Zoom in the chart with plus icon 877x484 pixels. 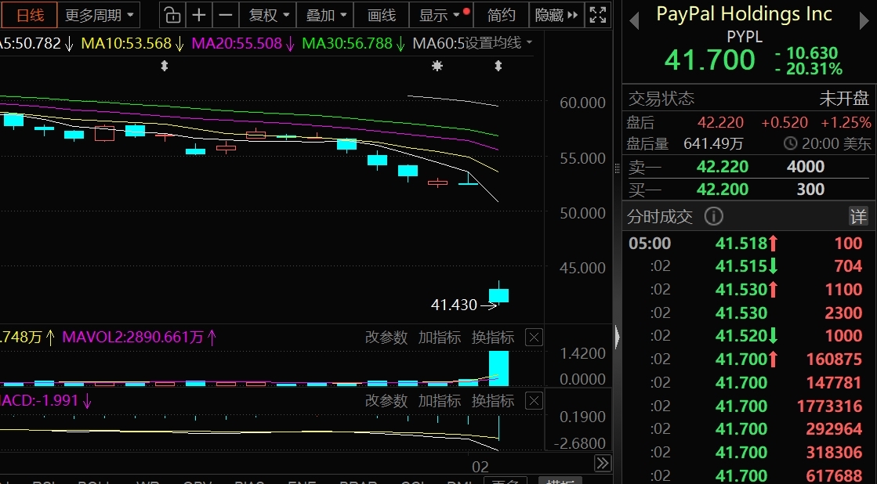point(199,15)
